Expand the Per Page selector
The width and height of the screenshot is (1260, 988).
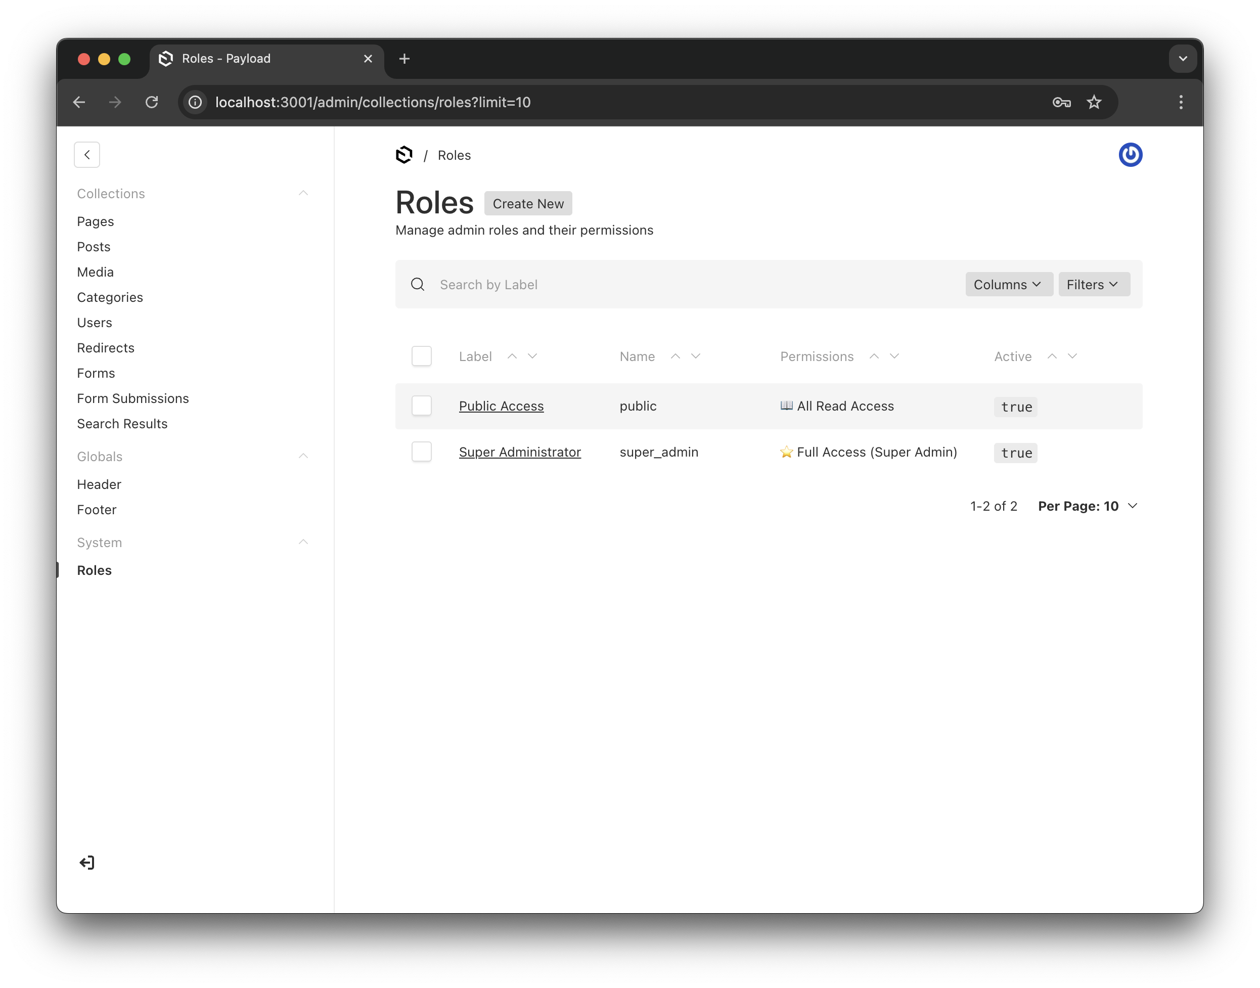(1087, 506)
